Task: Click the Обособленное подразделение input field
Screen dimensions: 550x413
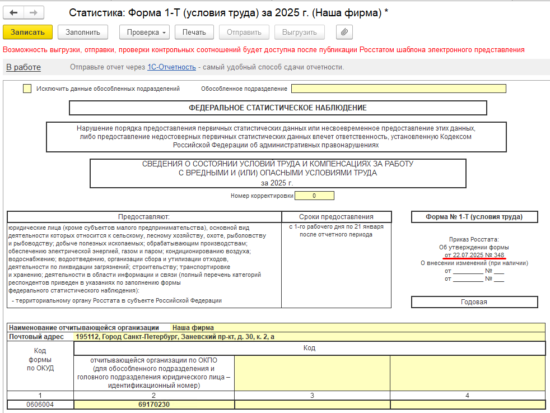Action: click(398, 89)
